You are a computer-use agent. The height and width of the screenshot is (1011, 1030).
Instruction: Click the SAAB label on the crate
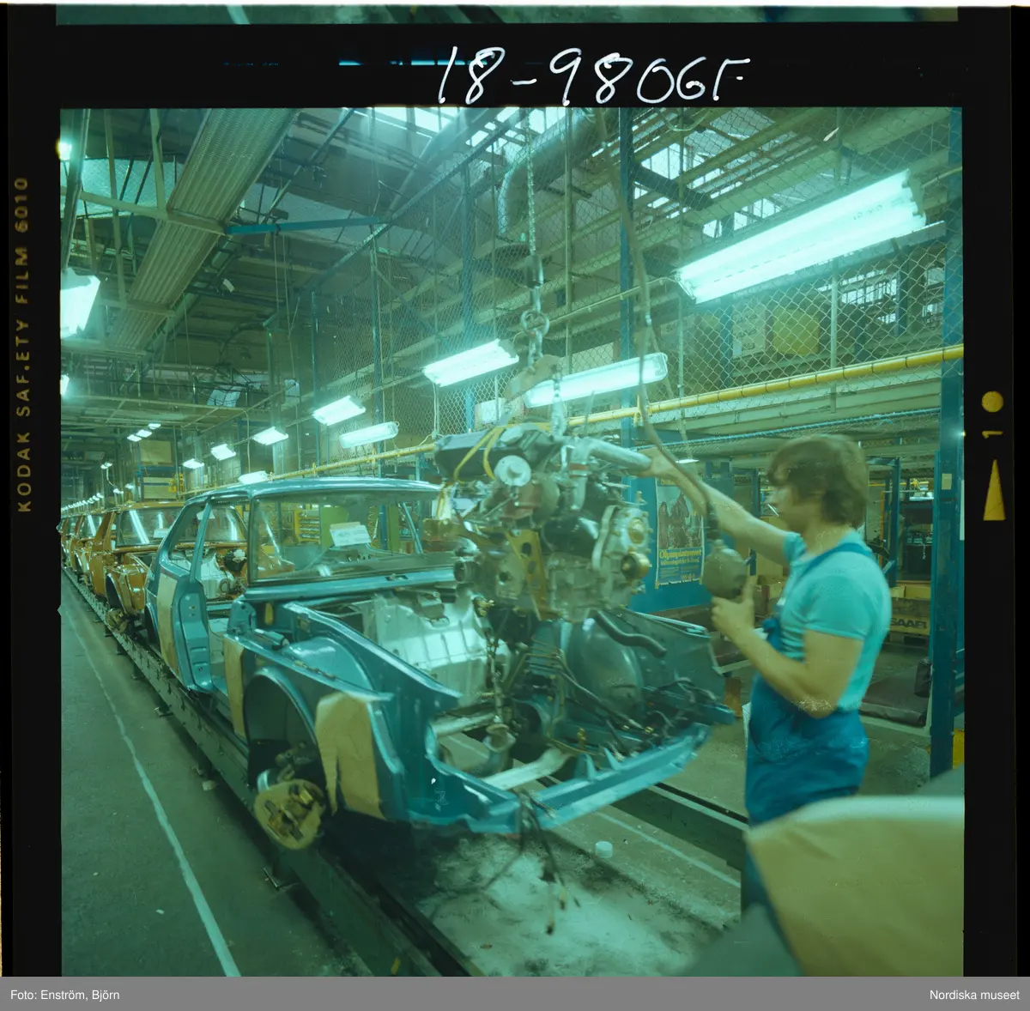tap(909, 625)
